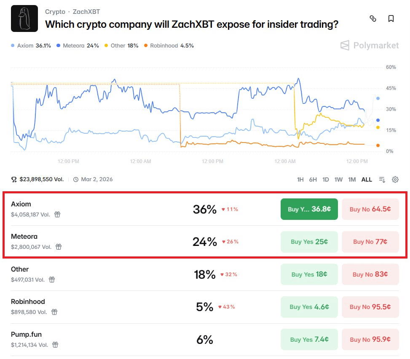
Task: Click the gift icon beside Meteora volume
Action: [59, 247]
